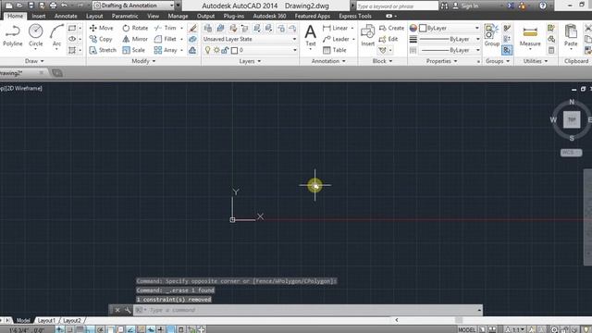Toggle layer 0 lock icon

(225, 50)
